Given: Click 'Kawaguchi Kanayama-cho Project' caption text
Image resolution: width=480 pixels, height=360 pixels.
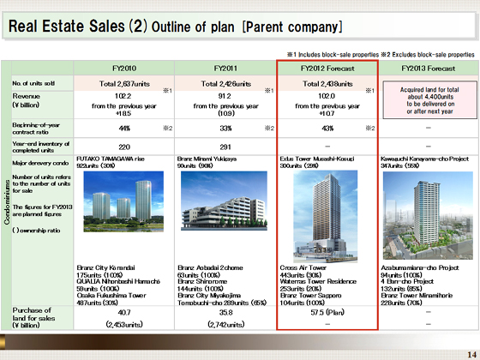Looking at the screenshot, I should (x=424, y=159).
